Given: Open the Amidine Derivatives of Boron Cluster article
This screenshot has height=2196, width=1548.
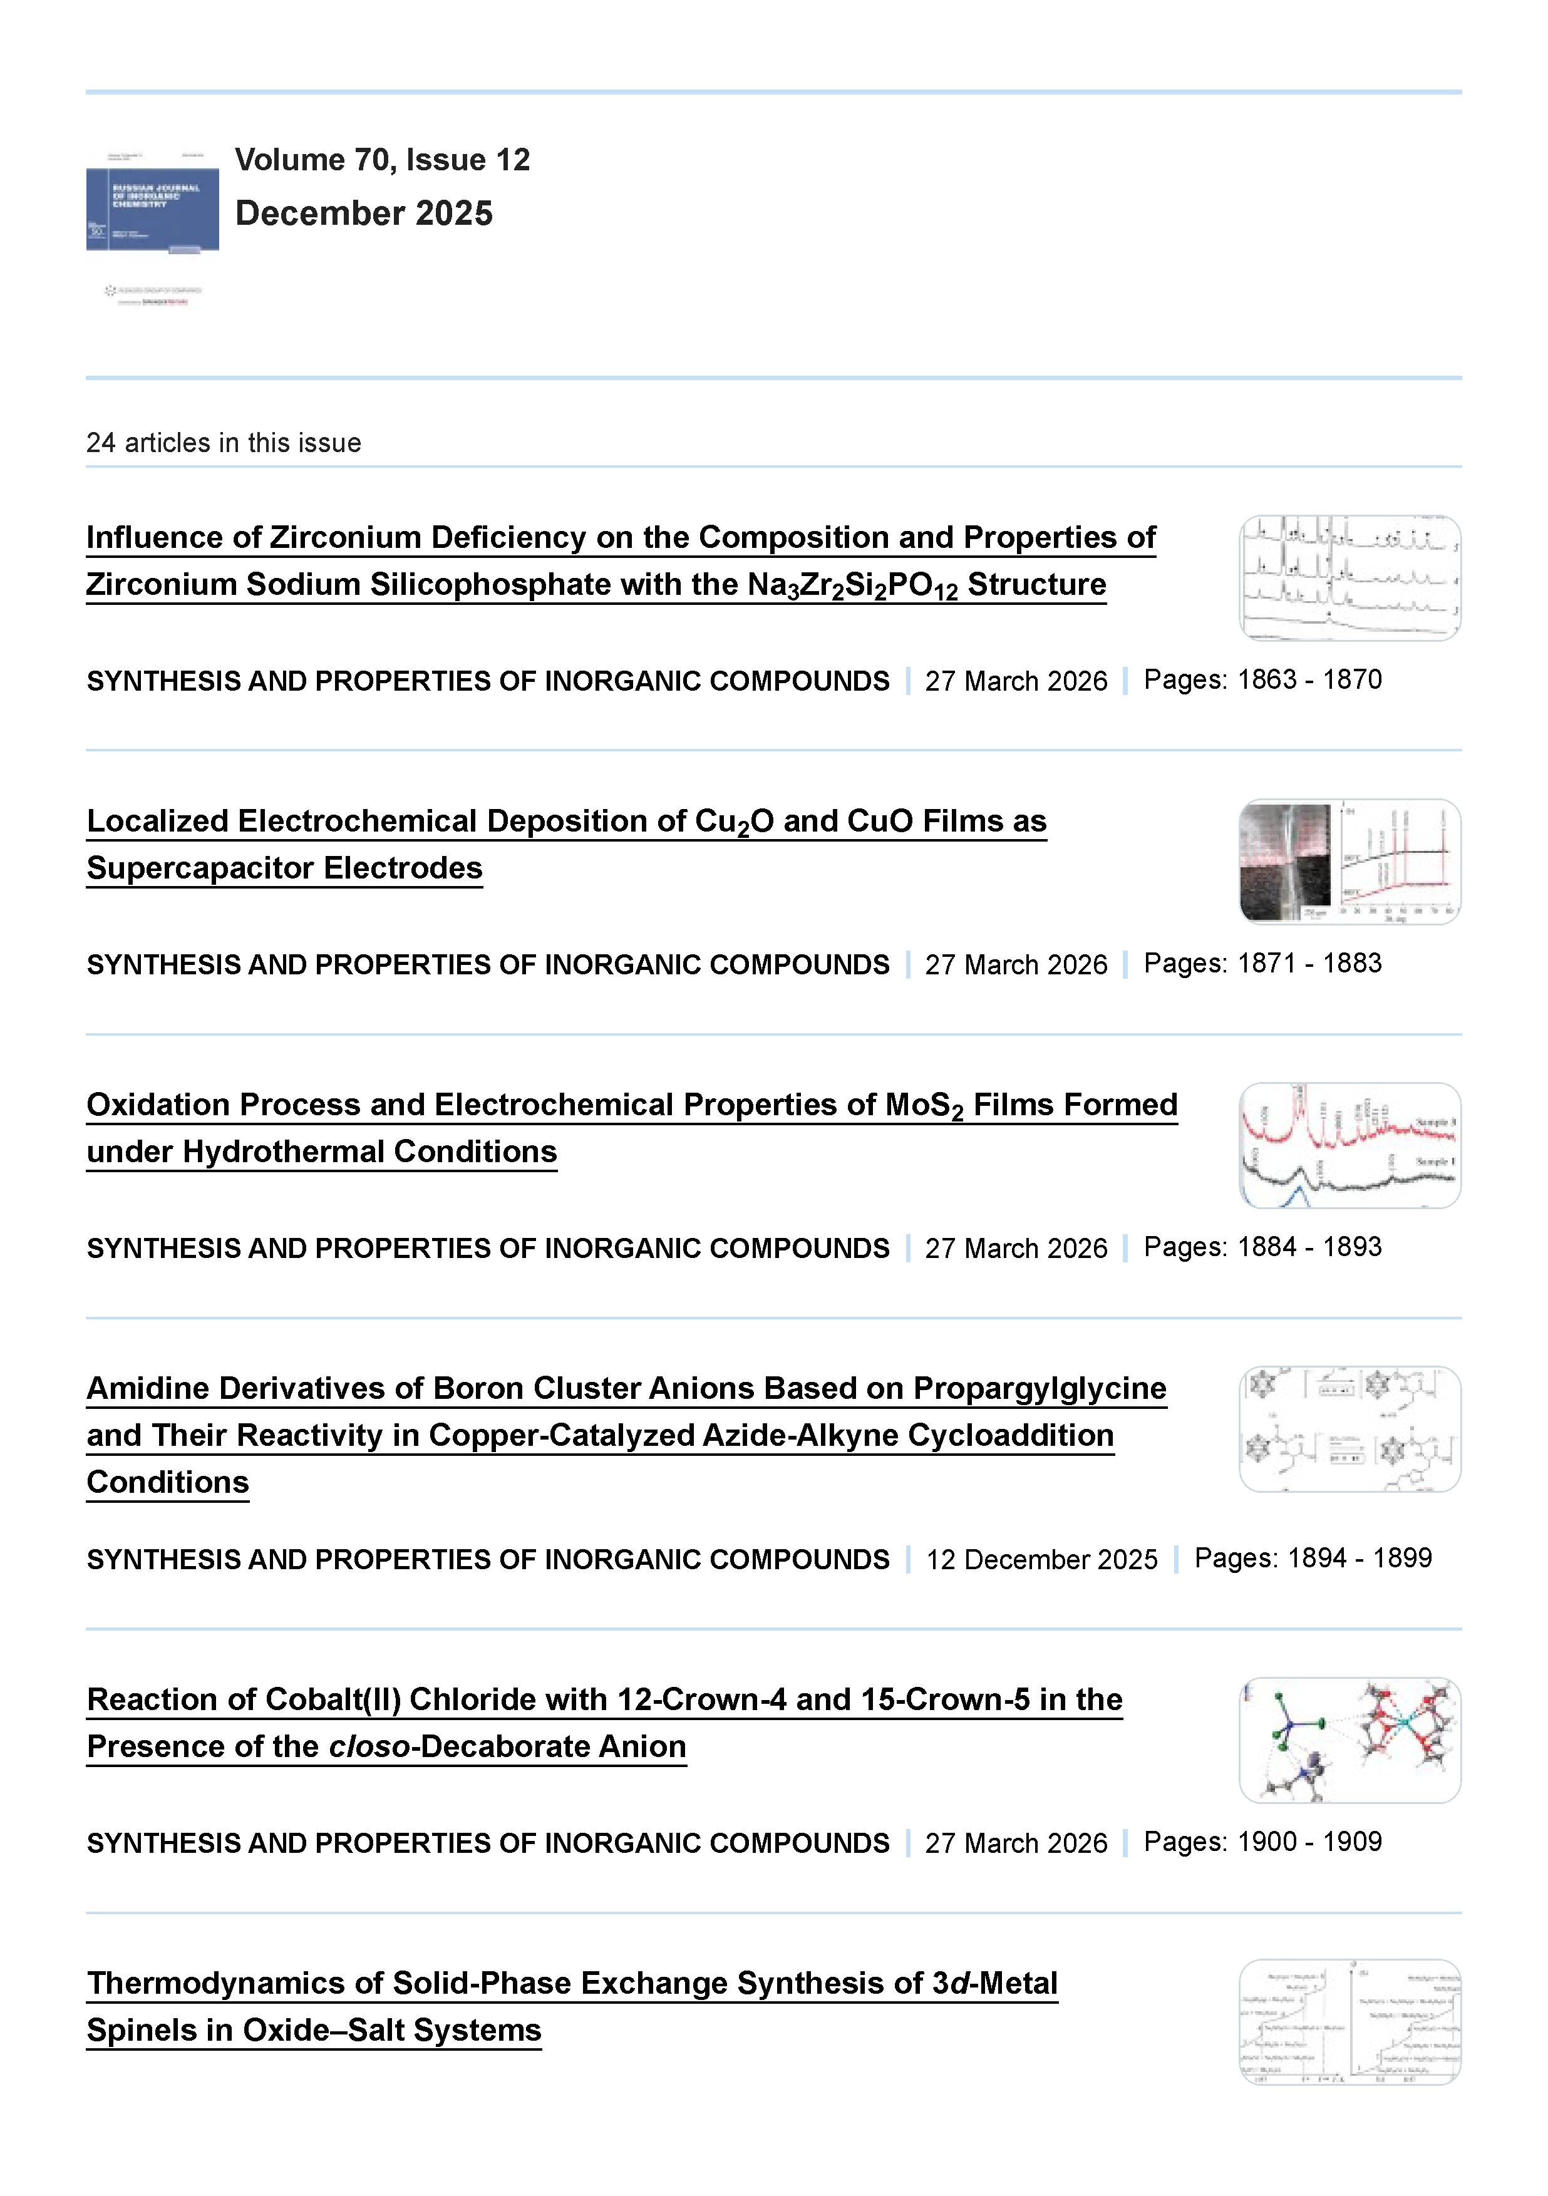Looking at the screenshot, I should (626, 1389).
